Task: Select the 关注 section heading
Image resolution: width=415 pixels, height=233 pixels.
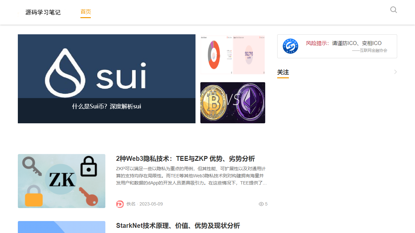Action: (x=283, y=72)
